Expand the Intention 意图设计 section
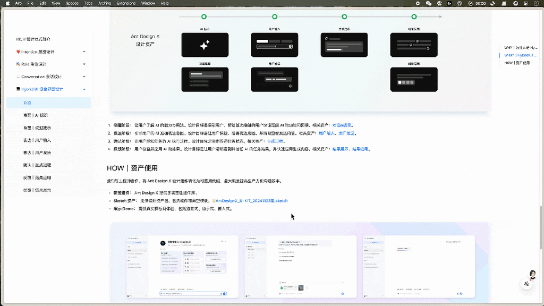Image resolution: width=544 pixels, height=306 pixels. (83, 50)
